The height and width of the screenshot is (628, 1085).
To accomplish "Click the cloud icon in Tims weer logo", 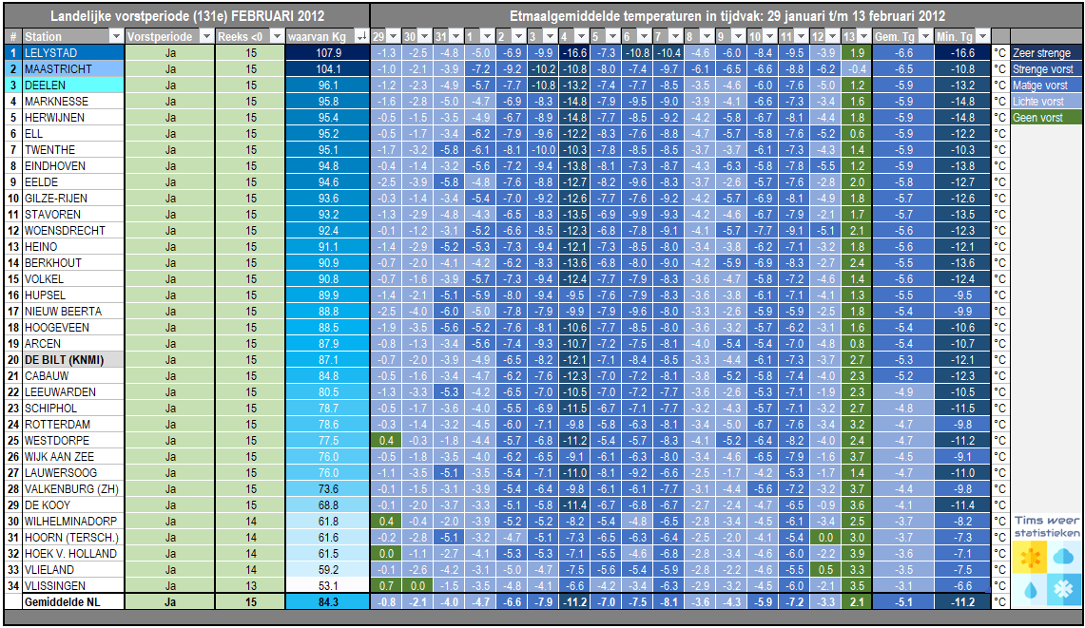I will [1063, 558].
